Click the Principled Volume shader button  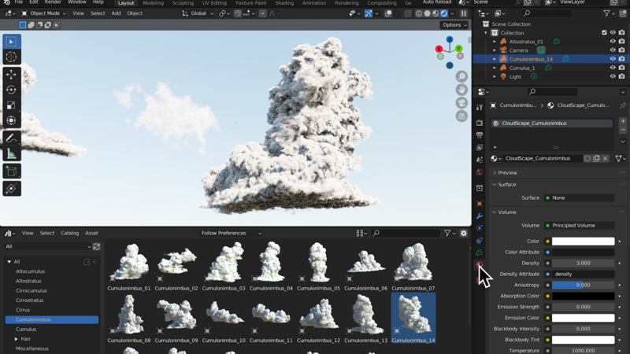tap(579, 226)
